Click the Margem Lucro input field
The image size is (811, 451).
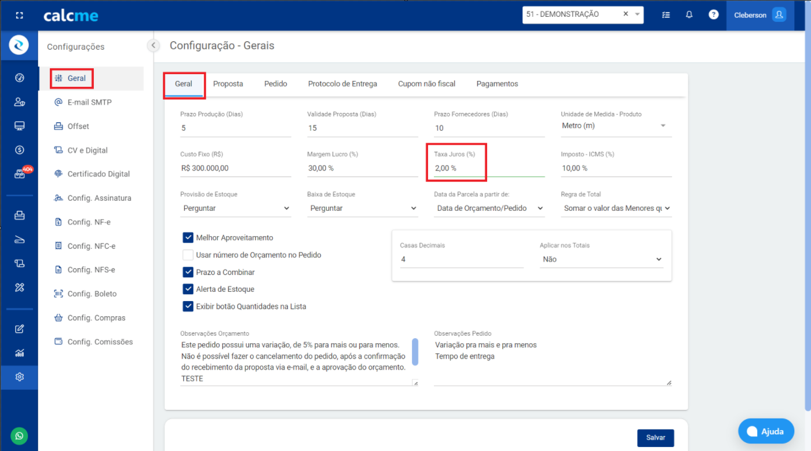362,168
